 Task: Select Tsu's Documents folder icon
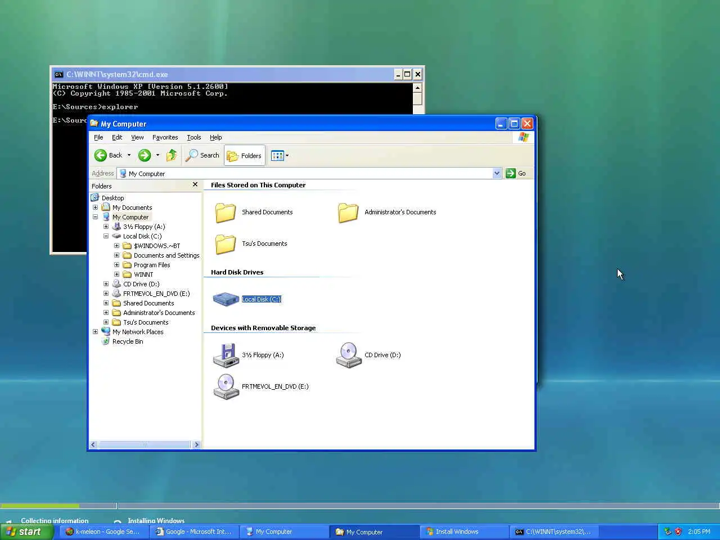tap(226, 244)
